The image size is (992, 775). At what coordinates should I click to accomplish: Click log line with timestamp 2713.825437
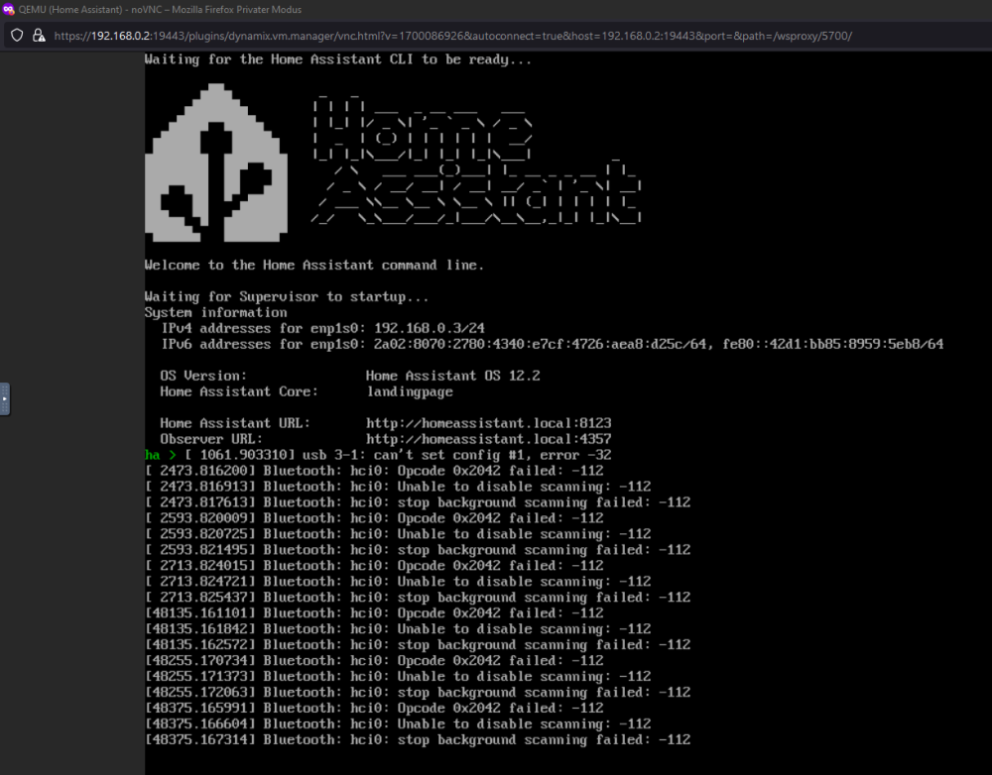pos(418,598)
